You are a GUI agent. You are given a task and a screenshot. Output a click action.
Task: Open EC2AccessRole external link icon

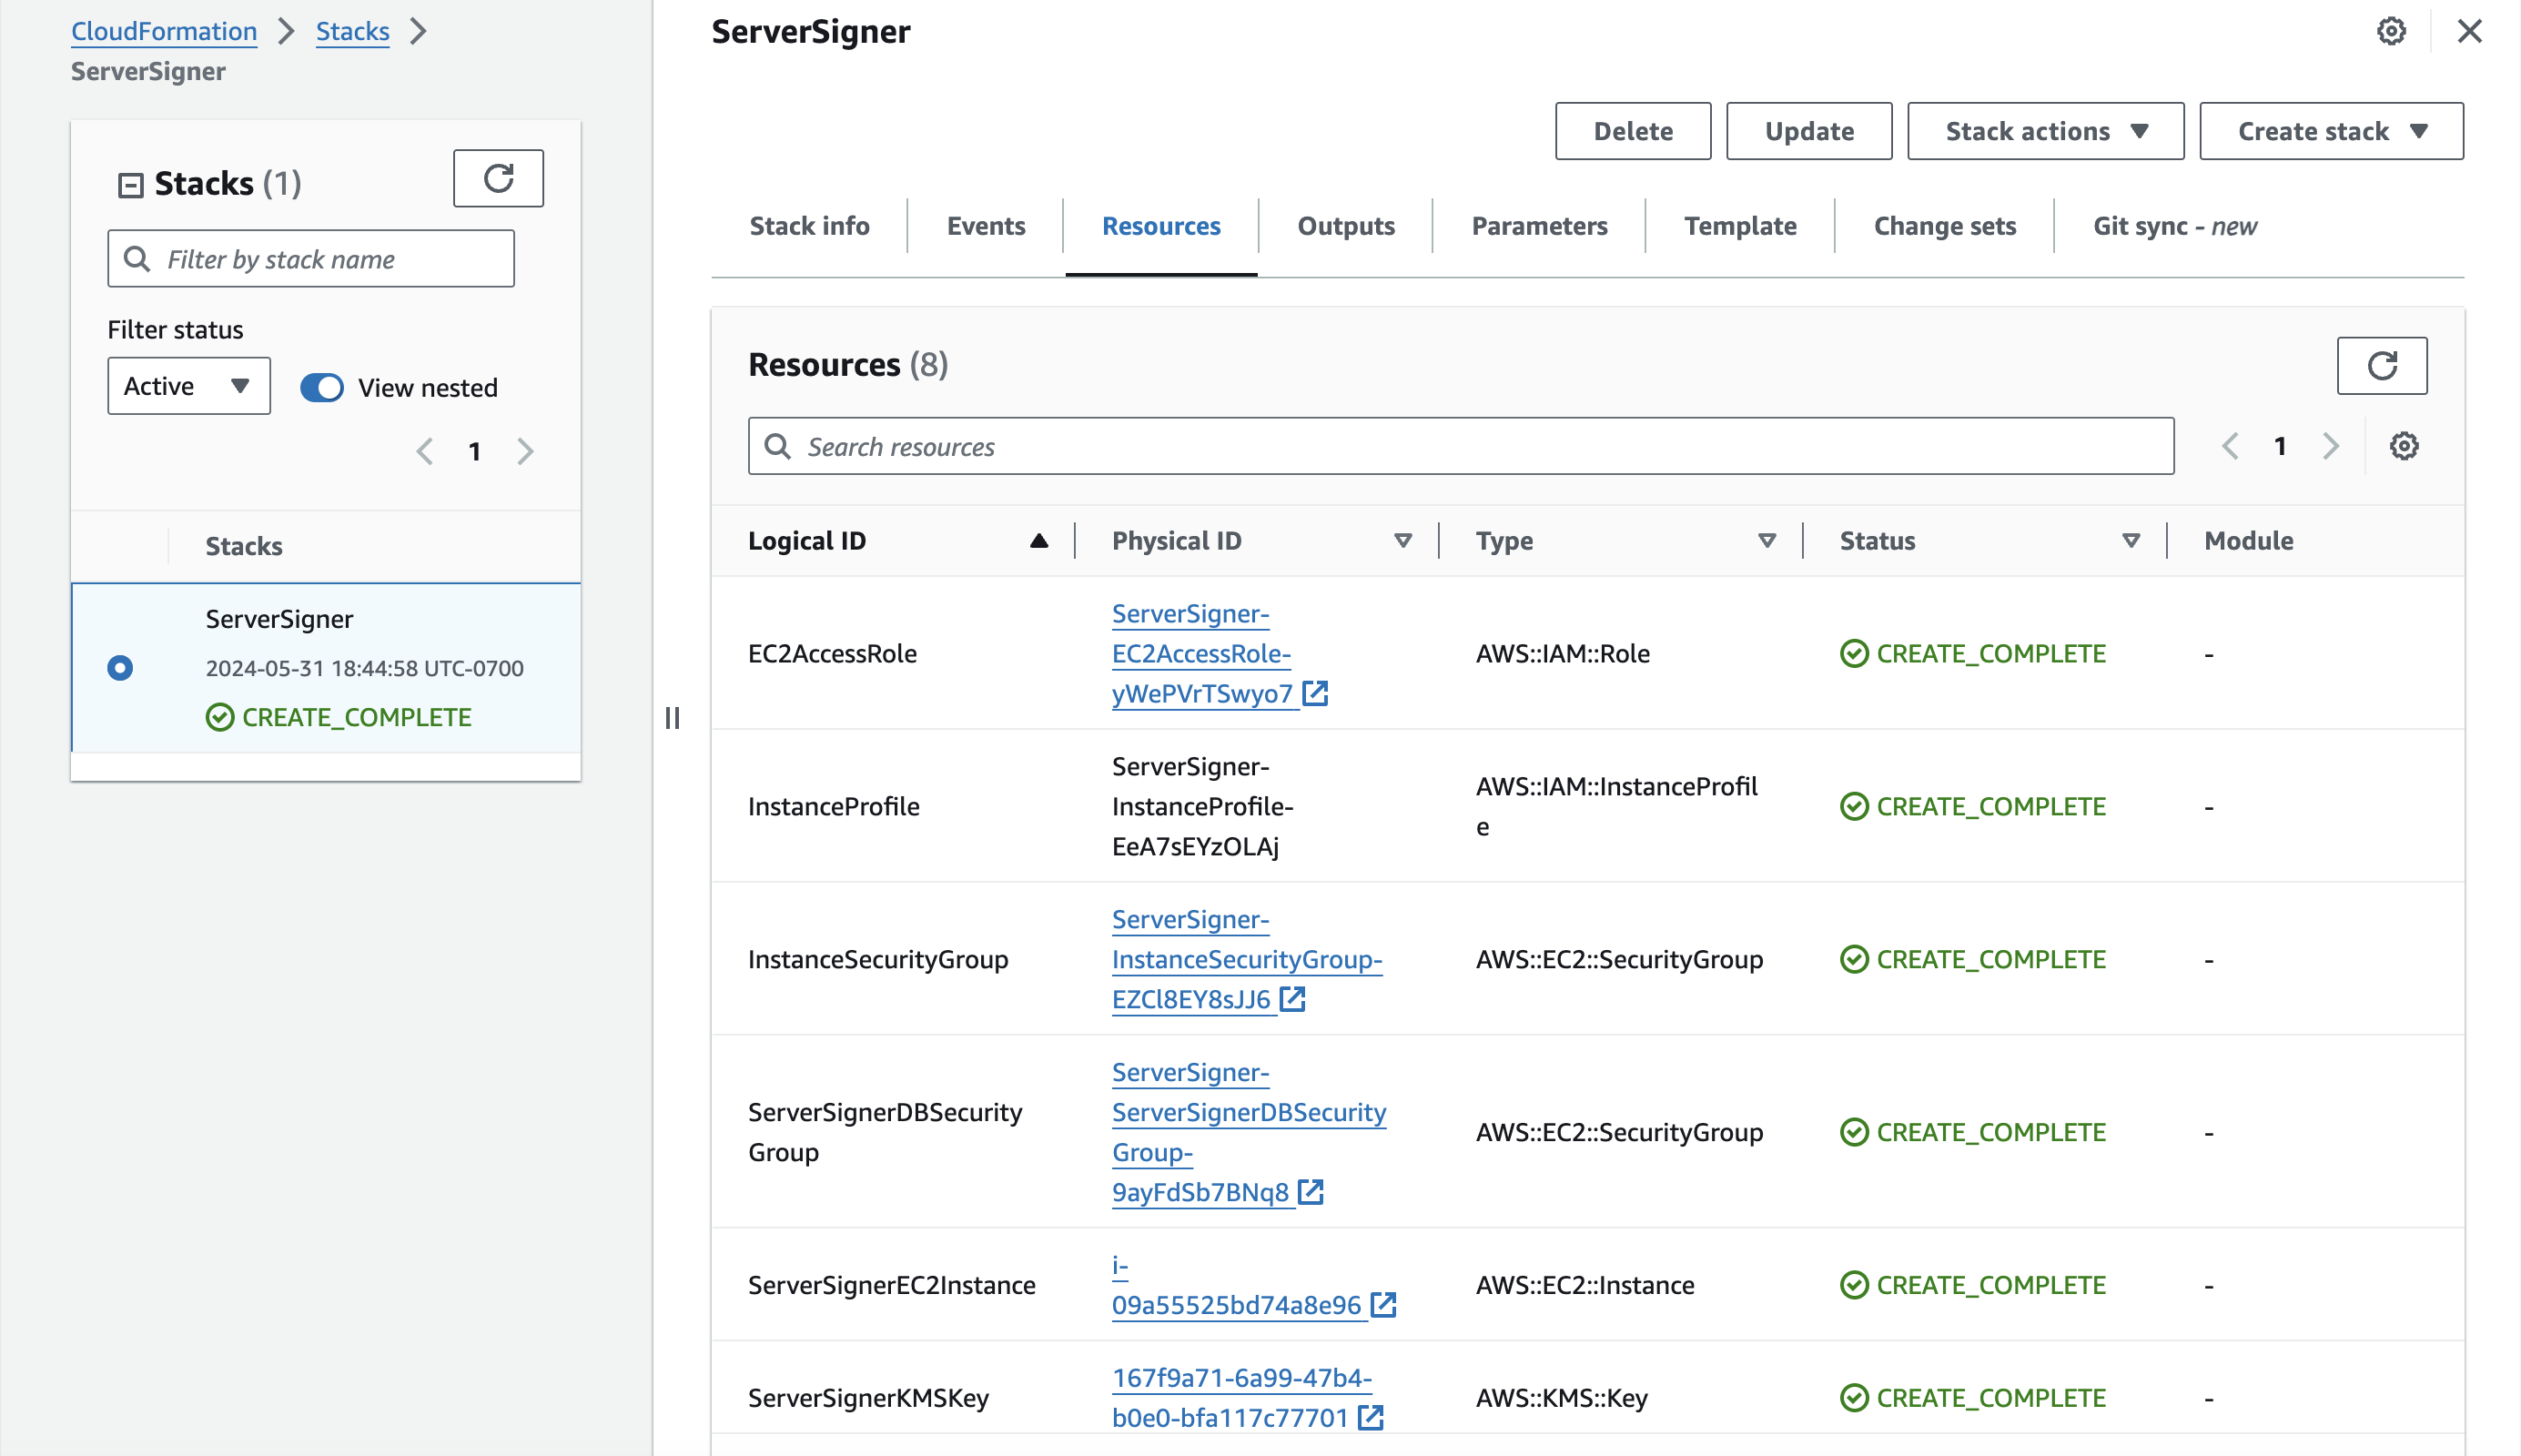(x=1315, y=693)
